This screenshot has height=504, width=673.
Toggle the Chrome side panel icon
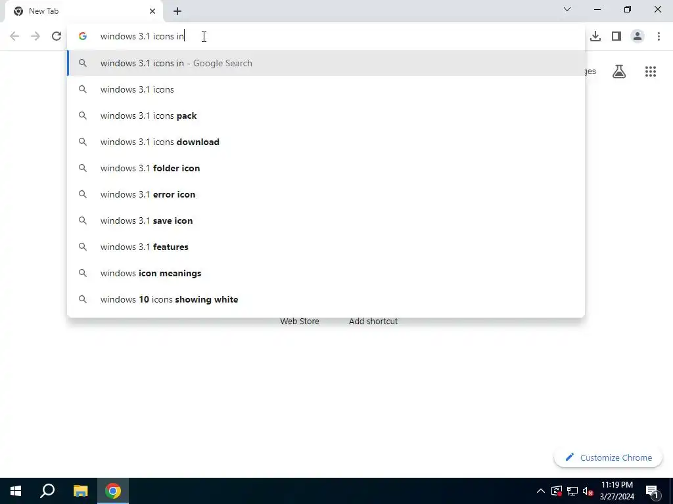(x=616, y=36)
